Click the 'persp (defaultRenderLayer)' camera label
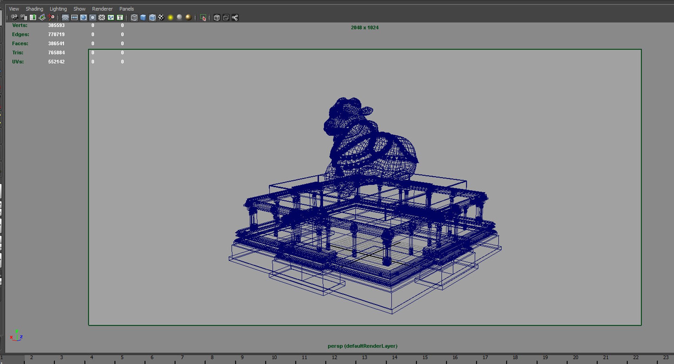Image resolution: width=674 pixels, height=364 pixels. pos(363,346)
